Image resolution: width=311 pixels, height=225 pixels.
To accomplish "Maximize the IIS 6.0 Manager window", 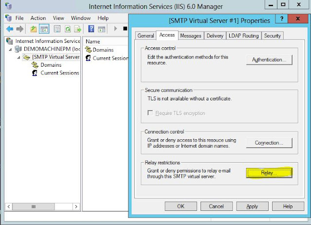I will [283, 5].
